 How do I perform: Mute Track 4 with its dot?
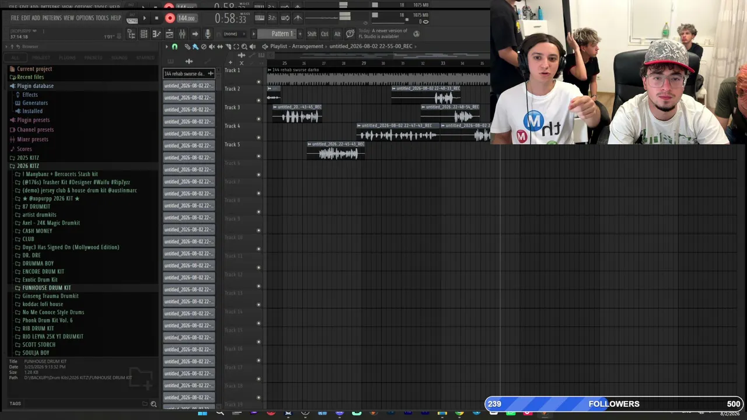[x=259, y=138]
